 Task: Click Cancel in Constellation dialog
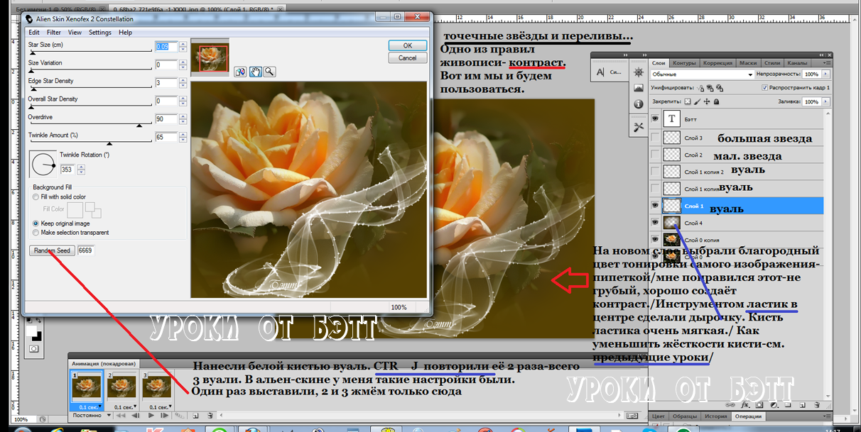point(408,57)
